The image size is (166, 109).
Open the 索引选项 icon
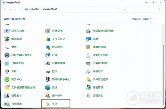[88, 72]
